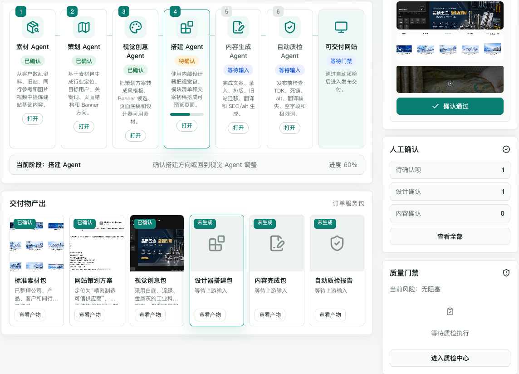The image size is (519, 374).
Task: Click the 视觉创意 Agent palette icon
Action: click(x=135, y=27)
